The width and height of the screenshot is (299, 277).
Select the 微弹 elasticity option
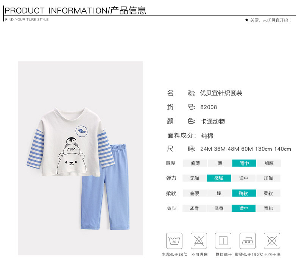tap(219, 178)
